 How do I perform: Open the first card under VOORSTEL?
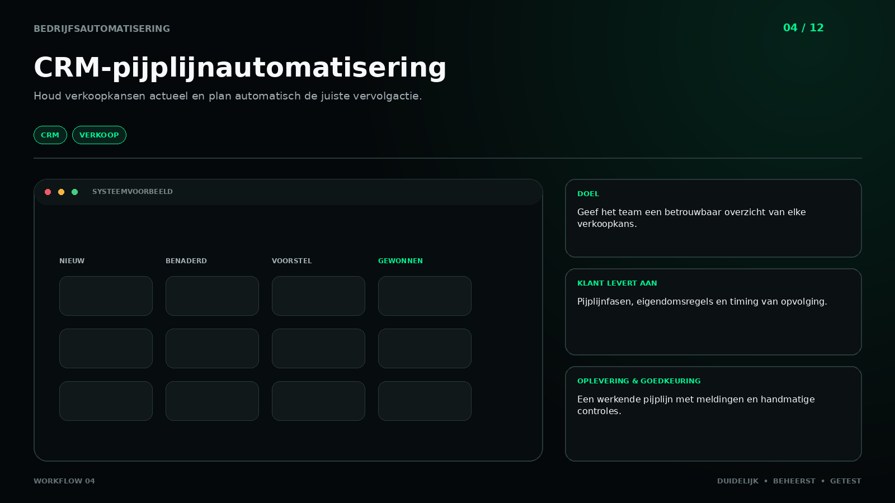318,296
